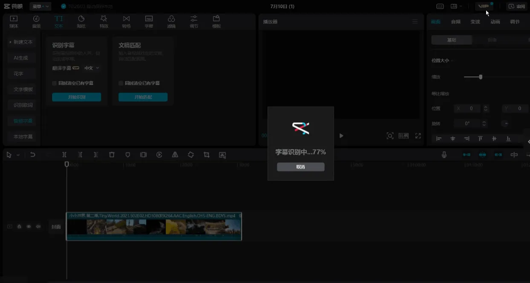Toggle the track lock icon

(x=19, y=226)
